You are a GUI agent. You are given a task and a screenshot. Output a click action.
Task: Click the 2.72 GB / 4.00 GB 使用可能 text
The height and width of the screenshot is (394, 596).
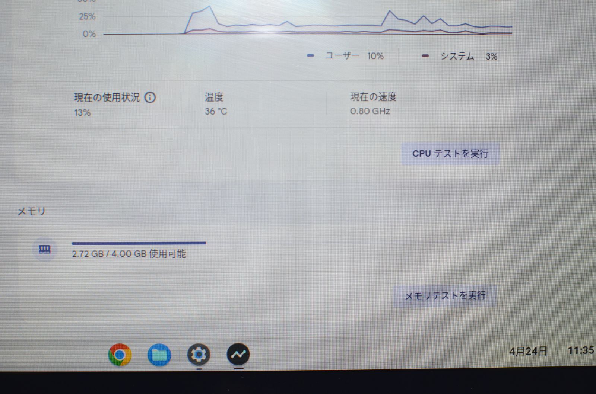[130, 254]
